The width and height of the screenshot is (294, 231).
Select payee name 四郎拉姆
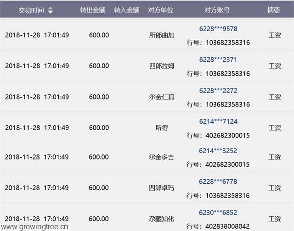[162, 66]
